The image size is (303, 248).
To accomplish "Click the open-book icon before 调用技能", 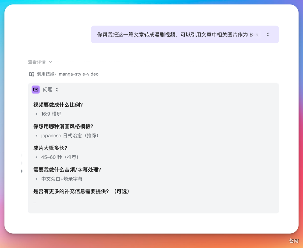I will point(31,74).
